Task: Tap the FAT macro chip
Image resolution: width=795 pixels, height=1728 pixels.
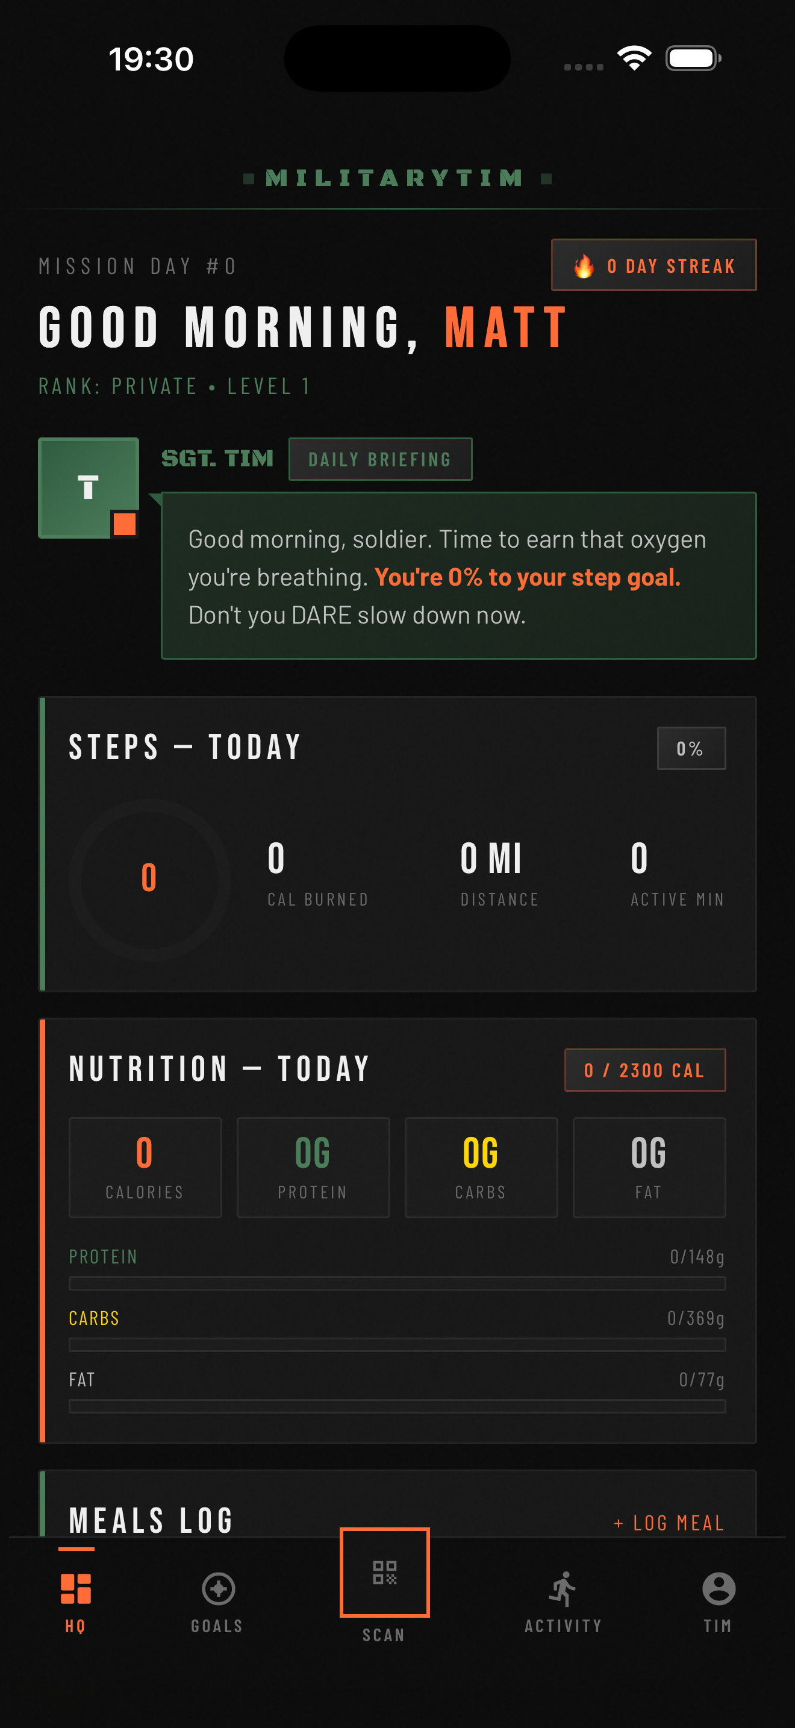Action: pyautogui.click(x=649, y=1167)
